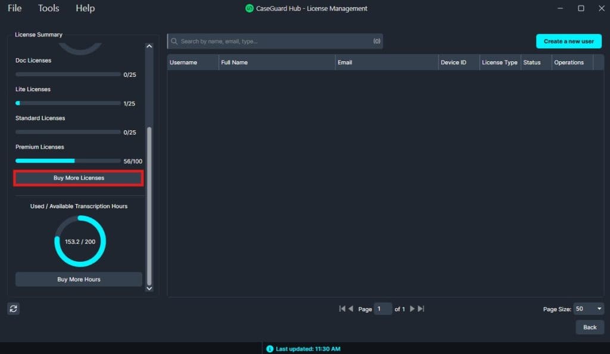Open the Tools menu

click(49, 8)
